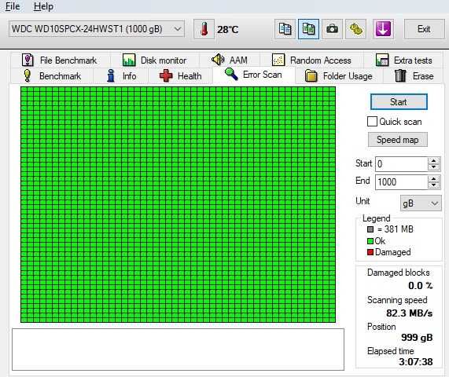This screenshot has width=449, height=377.
Task: Click the copy screenshot to clipboard icon
Action: [x=308, y=29]
